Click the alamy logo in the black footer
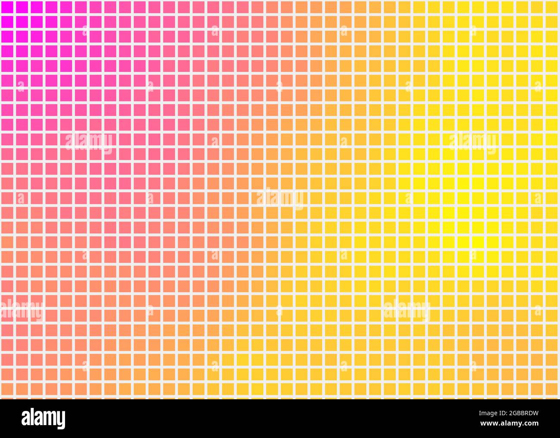 pos(44,418)
